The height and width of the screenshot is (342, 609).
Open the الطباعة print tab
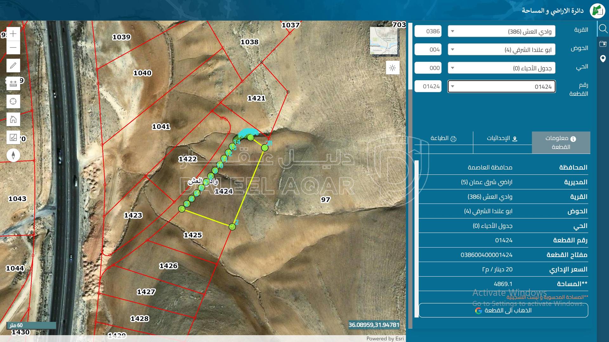pos(443,138)
